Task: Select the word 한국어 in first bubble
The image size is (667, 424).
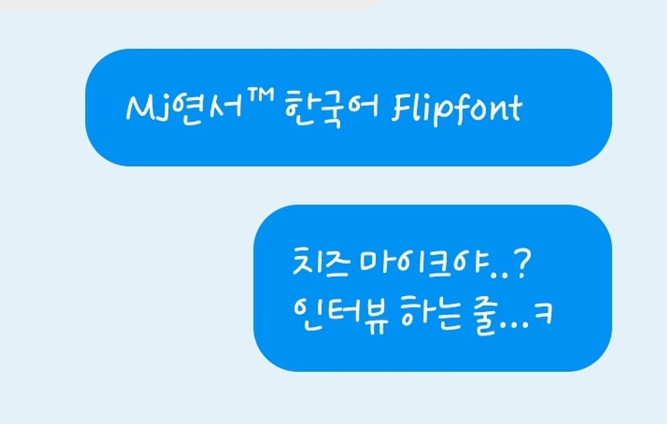Action: pyautogui.click(x=332, y=108)
